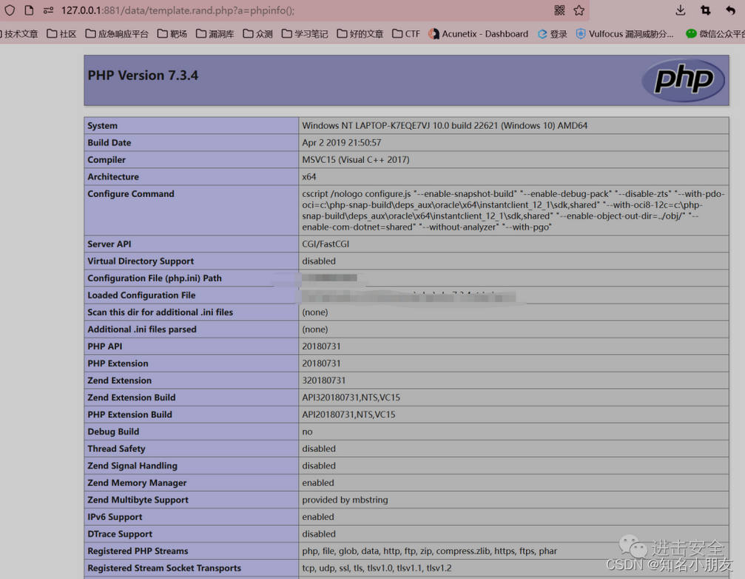
Task: Click the Configure Command label
Action: [131, 194]
